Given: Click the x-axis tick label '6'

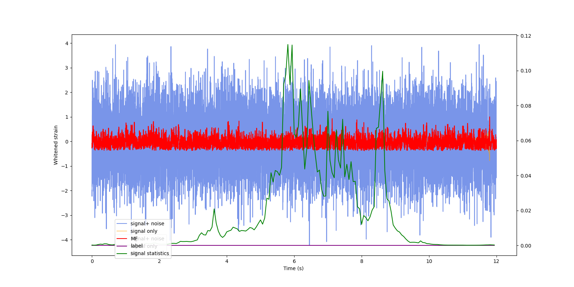Looking at the screenshot, I should click(x=294, y=261).
